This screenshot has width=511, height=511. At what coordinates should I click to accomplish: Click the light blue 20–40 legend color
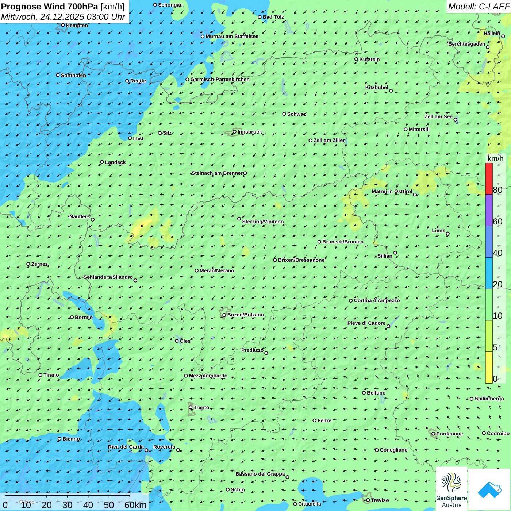click(x=489, y=273)
